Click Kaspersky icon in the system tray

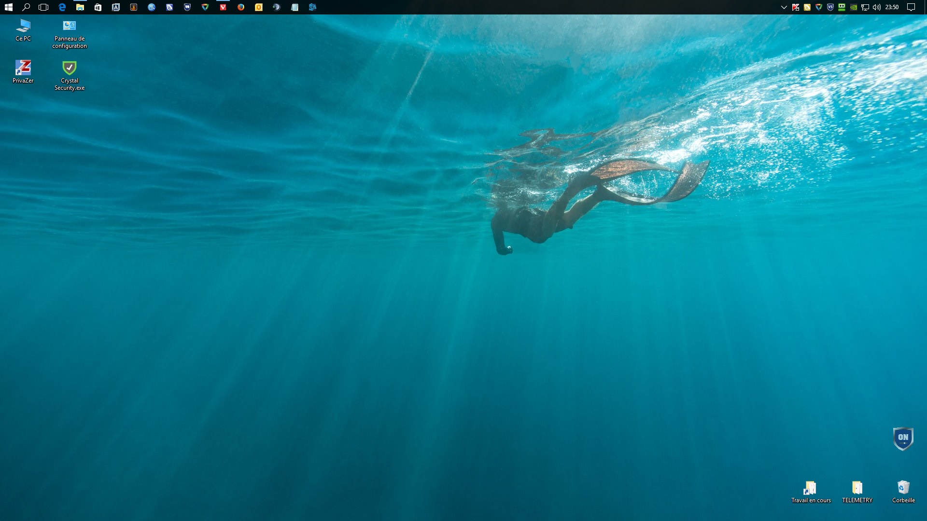tap(796, 7)
